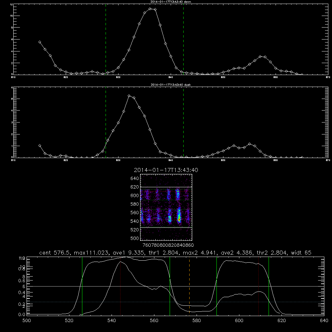Click the y-axis label 0.0 on the bottom plot
Screen dimensions: 332x332
click(22, 315)
